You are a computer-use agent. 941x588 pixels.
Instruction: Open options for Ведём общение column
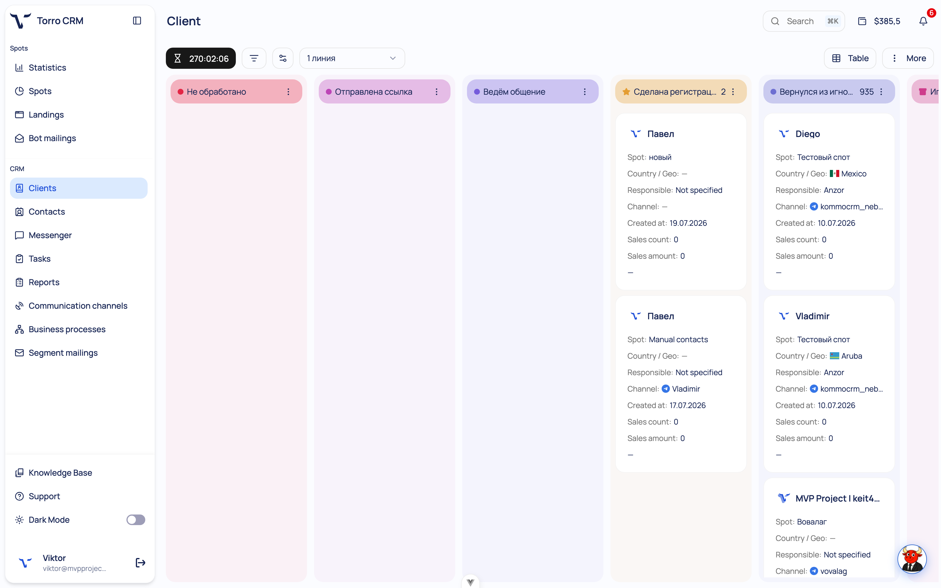584,92
